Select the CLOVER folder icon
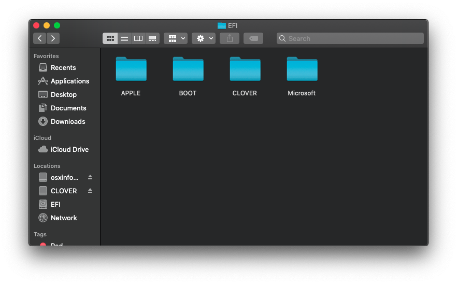This screenshot has width=457, height=284. [x=245, y=70]
